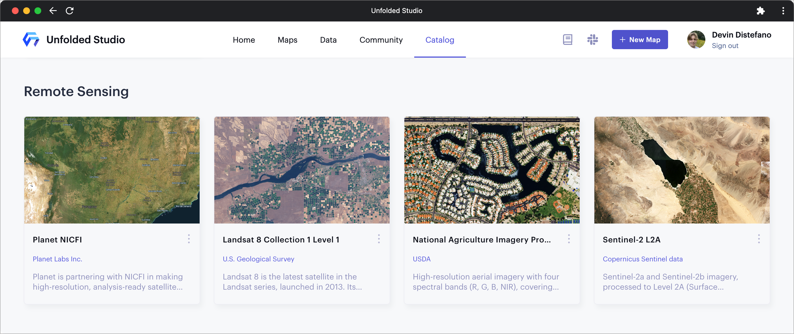Click the Unfolded Studio logo icon
This screenshot has height=334, width=794.
[x=31, y=40]
